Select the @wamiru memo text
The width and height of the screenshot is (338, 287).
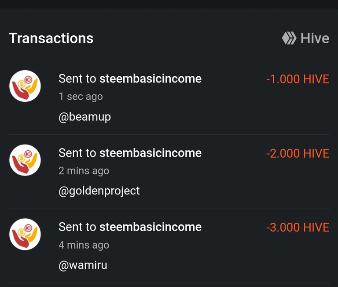pyautogui.click(x=83, y=265)
